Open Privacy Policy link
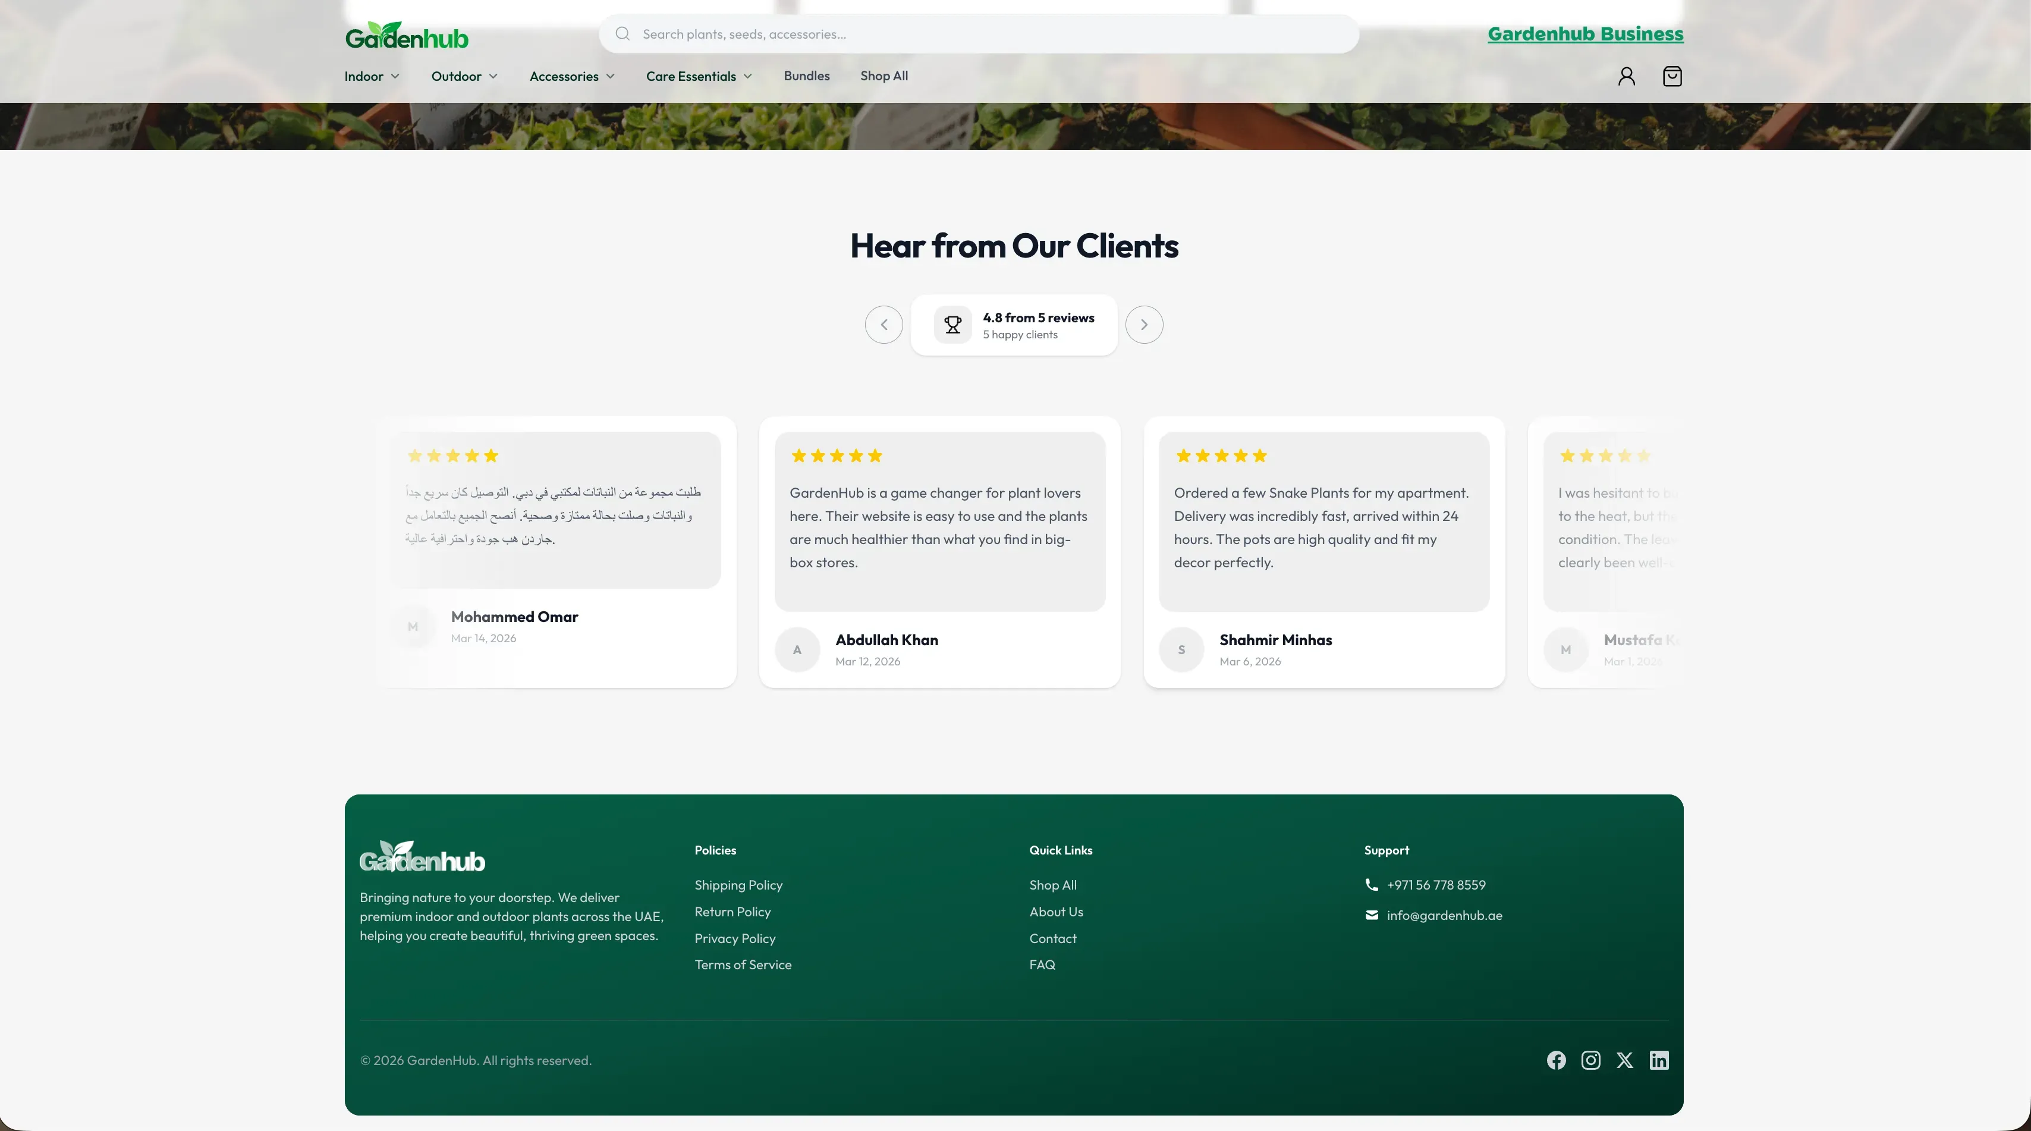 point(735,938)
